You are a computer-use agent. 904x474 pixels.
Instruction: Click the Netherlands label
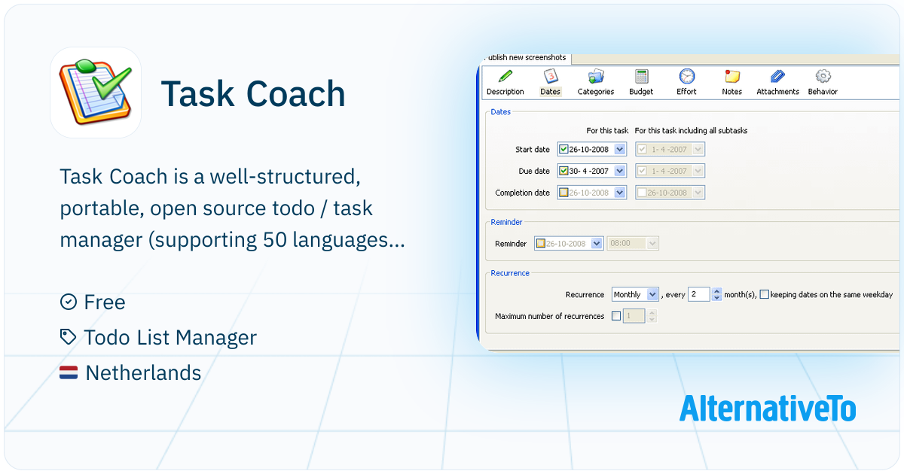coord(144,372)
